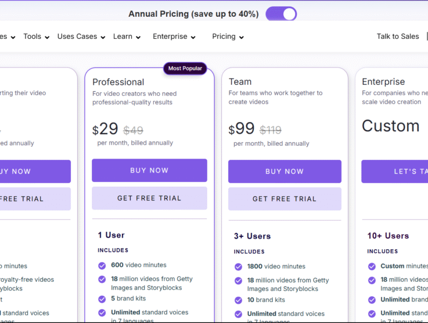This screenshot has width=428, height=323.
Task: Click the '600 video minutes' feature text
Action: click(139, 265)
